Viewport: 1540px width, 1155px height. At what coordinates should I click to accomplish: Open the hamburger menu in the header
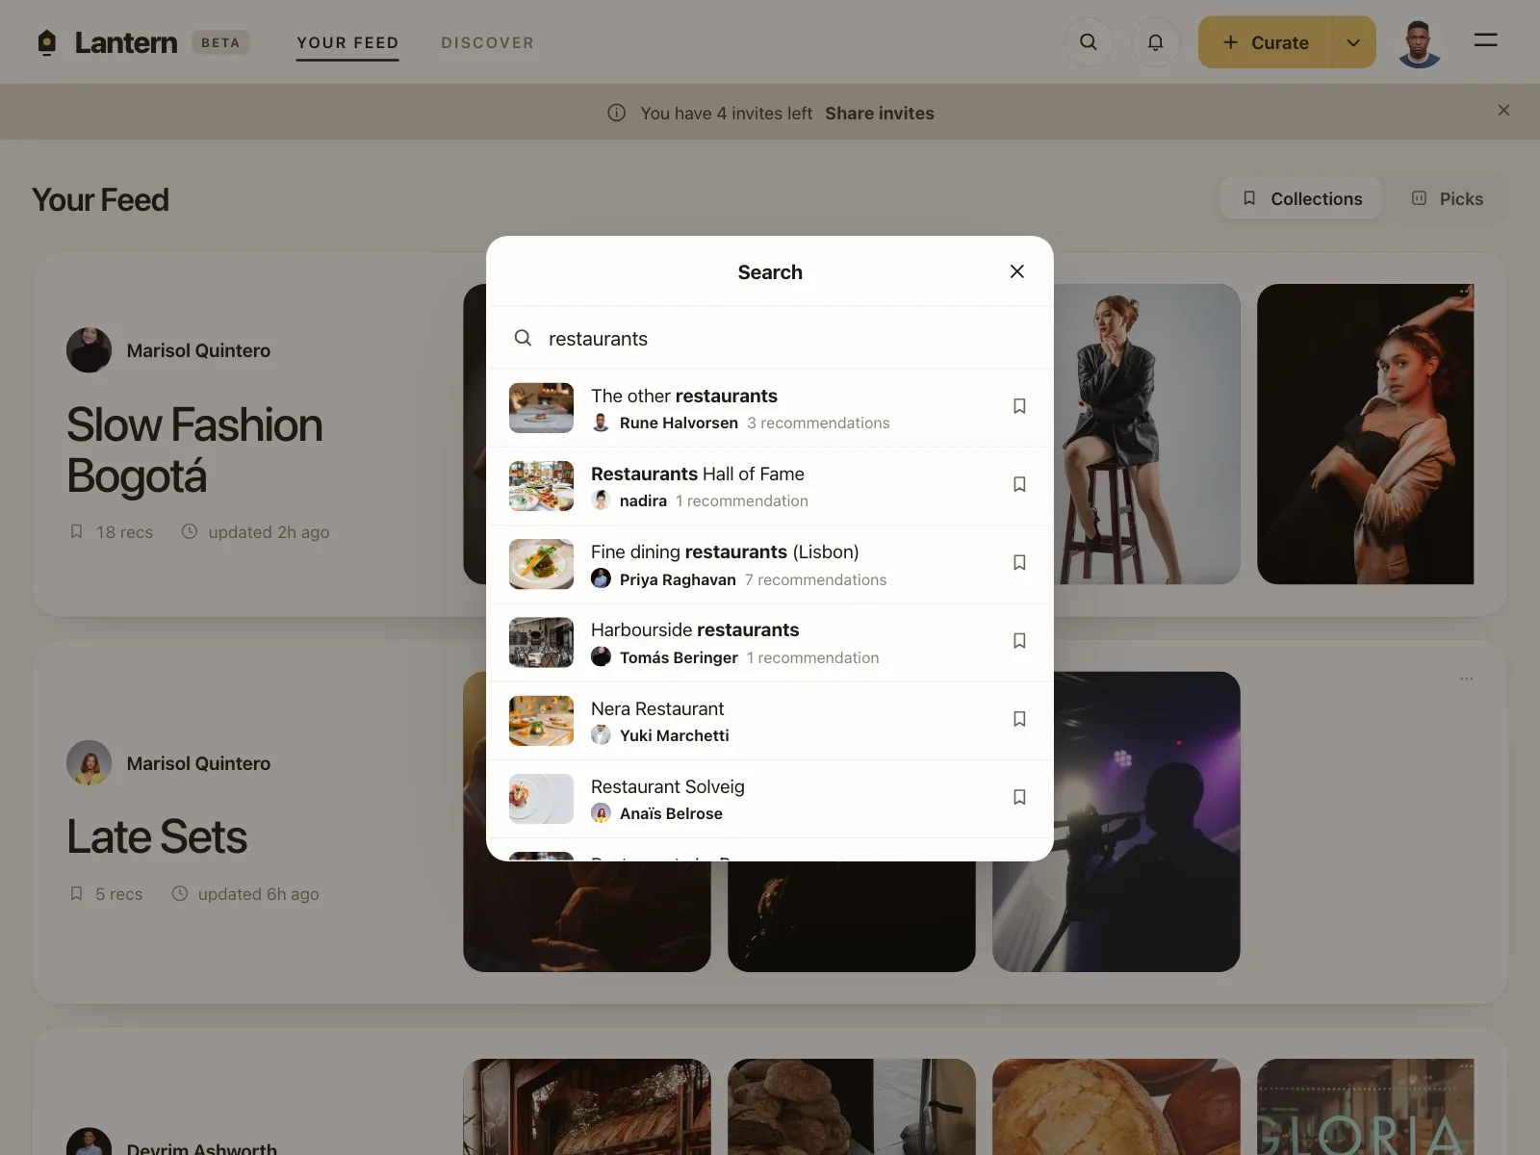tap(1485, 40)
